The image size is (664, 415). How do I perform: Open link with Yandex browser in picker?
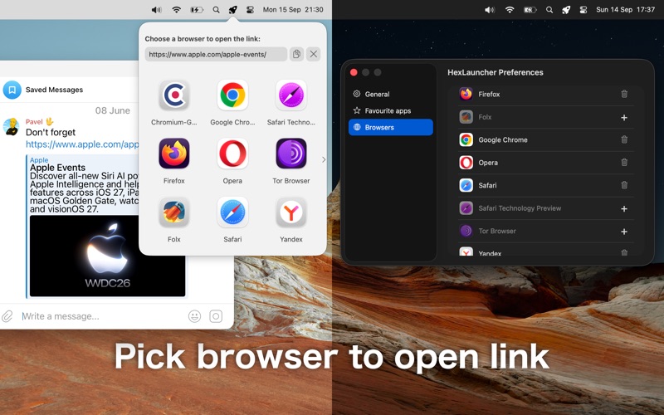pos(291,212)
